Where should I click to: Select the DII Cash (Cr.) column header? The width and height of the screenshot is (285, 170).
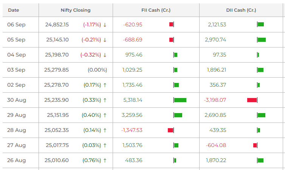(x=241, y=10)
